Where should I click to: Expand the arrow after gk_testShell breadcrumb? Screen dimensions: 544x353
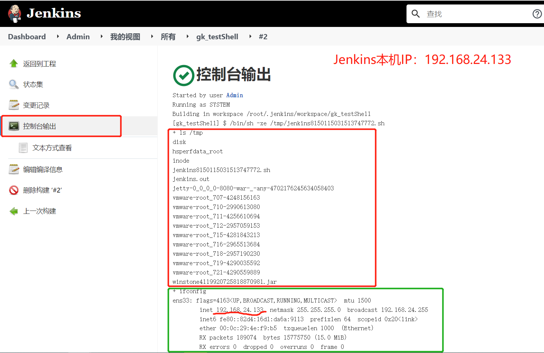(250, 36)
